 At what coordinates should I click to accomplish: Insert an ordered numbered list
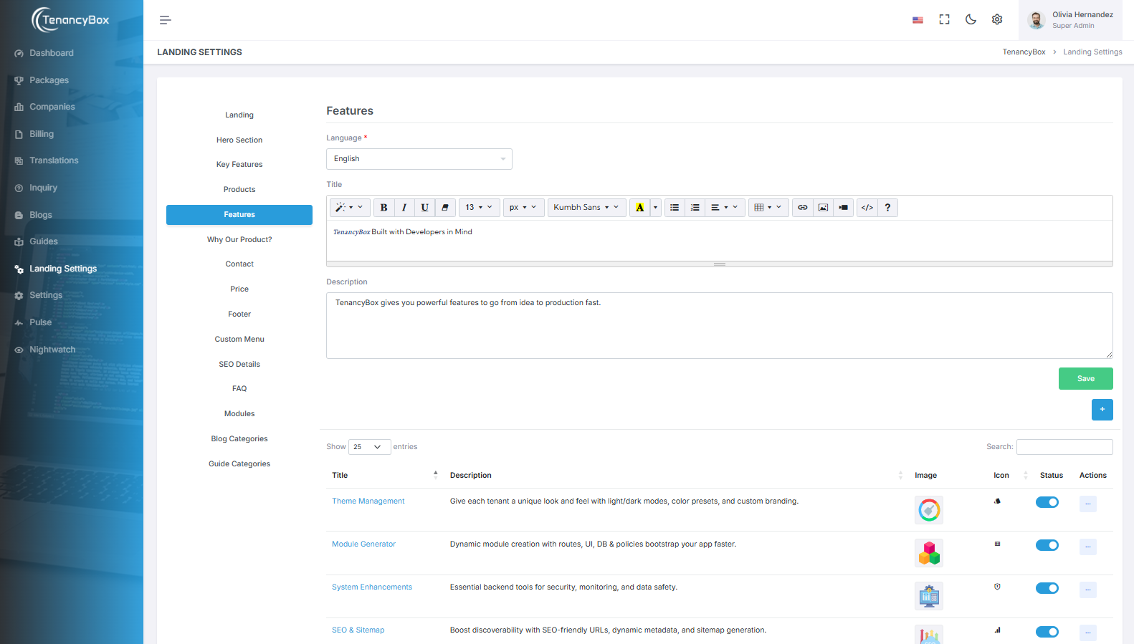click(x=695, y=208)
